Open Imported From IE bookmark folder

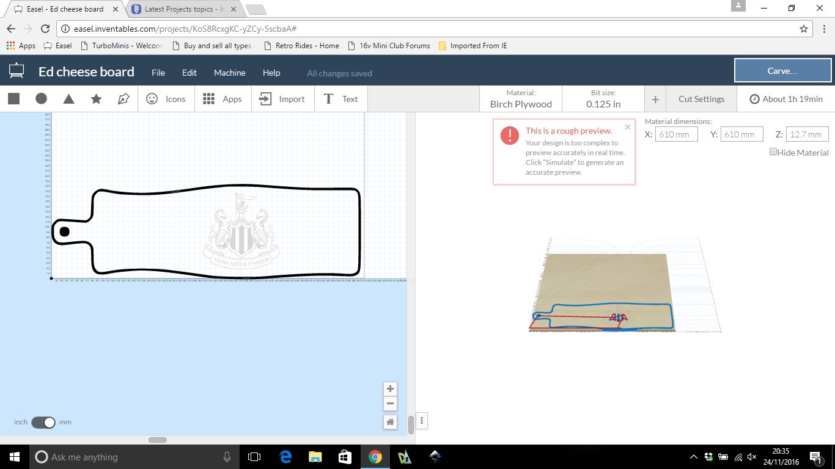point(473,46)
